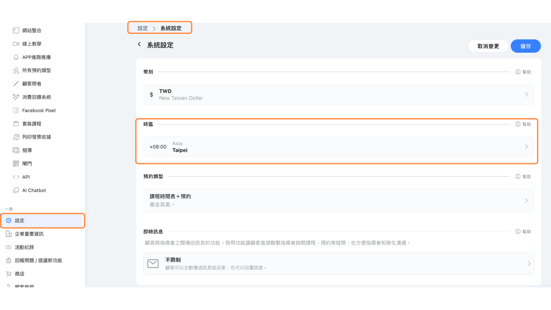Click the 顧客問卷 pencil icon

[16, 84]
